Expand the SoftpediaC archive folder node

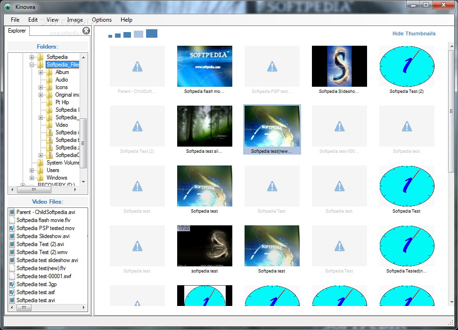pyautogui.click(x=41, y=155)
